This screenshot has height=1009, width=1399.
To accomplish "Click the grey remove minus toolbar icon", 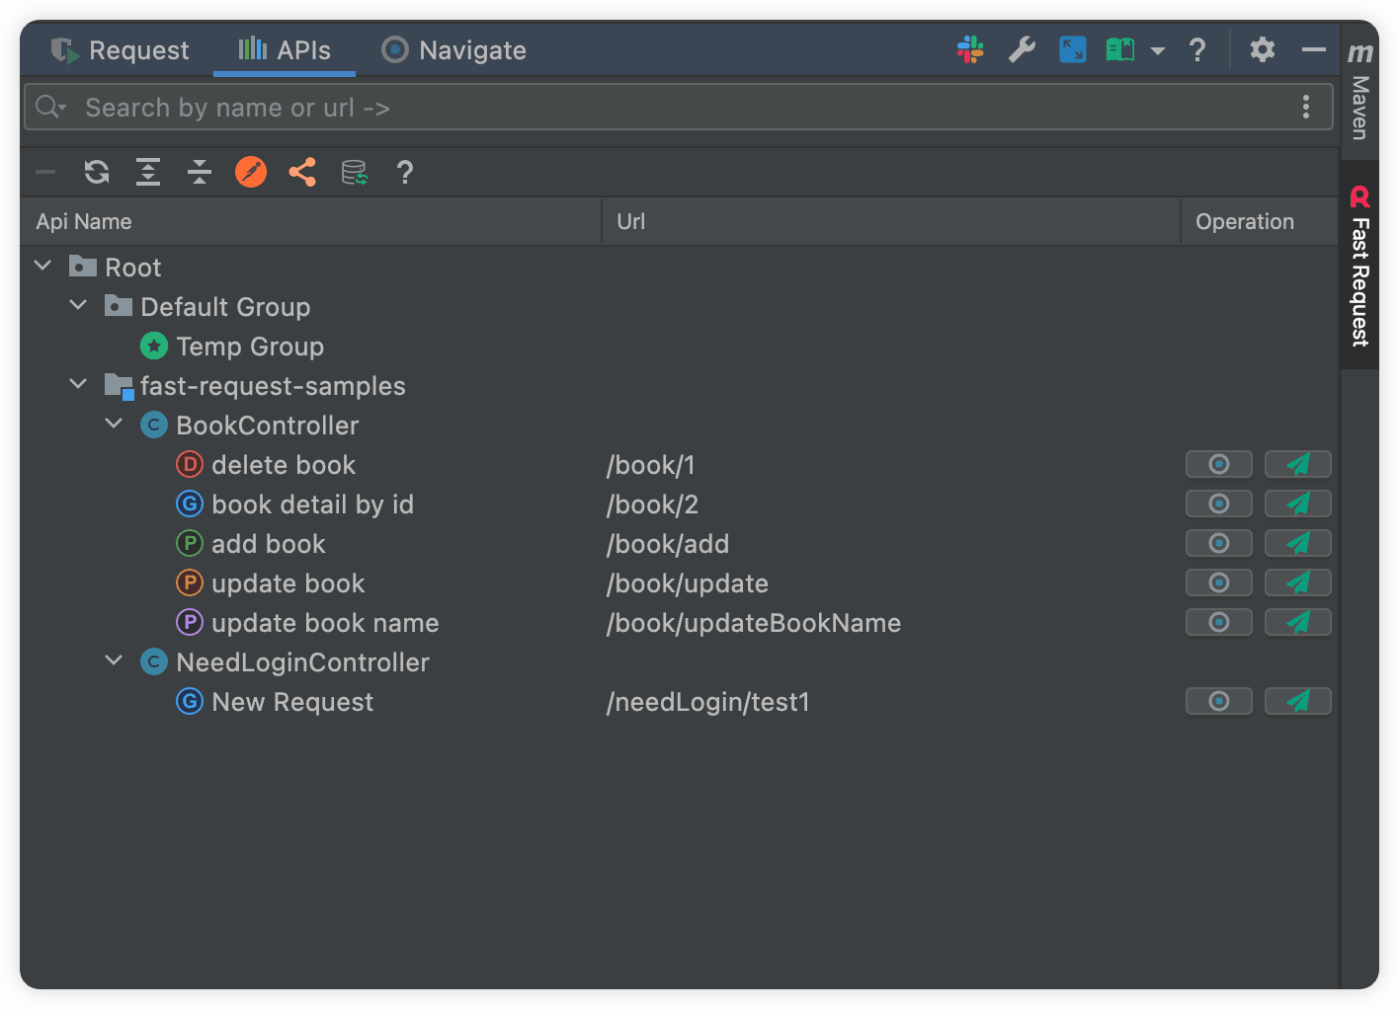I will (x=45, y=172).
